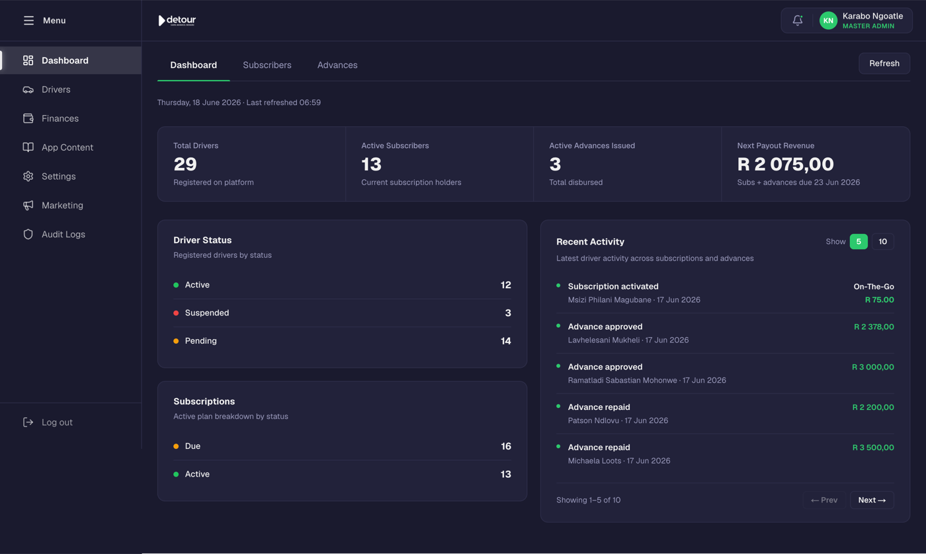Go to Drivers in the sidebar
The height and width of the screenshot is (554, 926).
coord(71,89)
